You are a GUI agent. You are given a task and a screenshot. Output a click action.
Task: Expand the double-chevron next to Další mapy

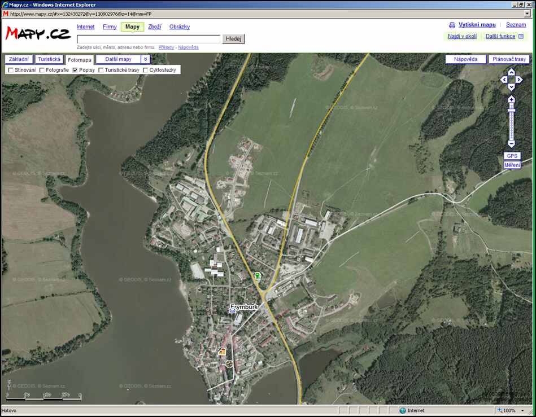coord(145,59)
